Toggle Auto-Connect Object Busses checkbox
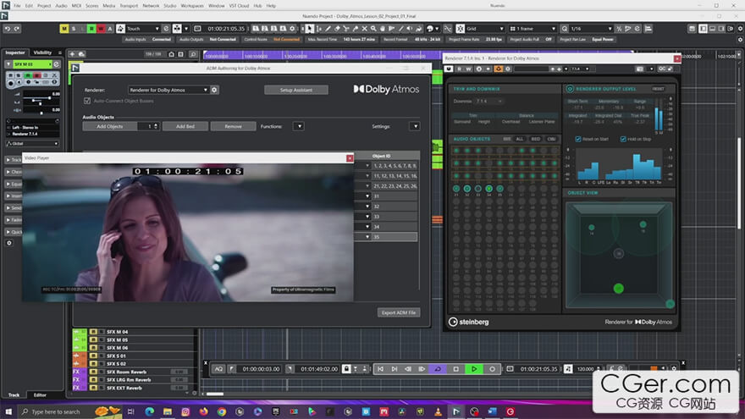The width and height of the screenshot is (745, 419). [x=87, y=101]
